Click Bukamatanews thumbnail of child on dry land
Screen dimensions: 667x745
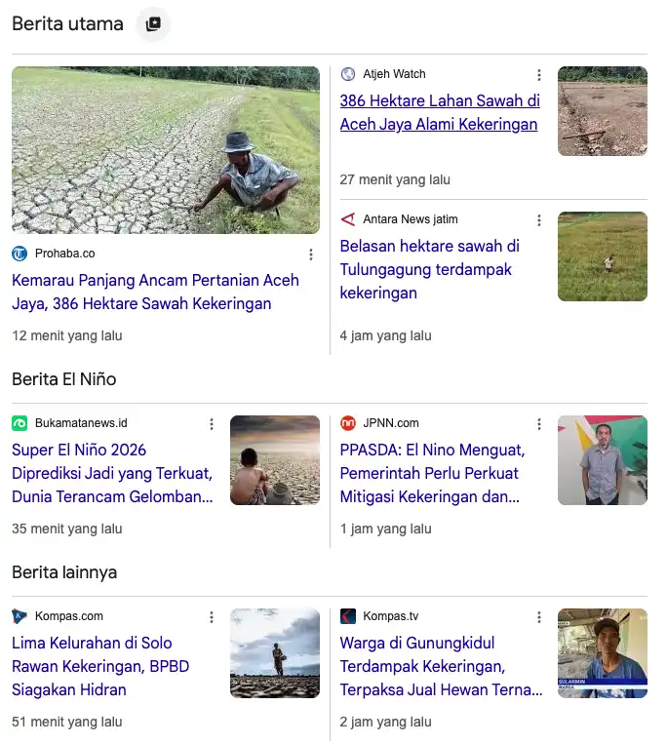pos(275,460)
